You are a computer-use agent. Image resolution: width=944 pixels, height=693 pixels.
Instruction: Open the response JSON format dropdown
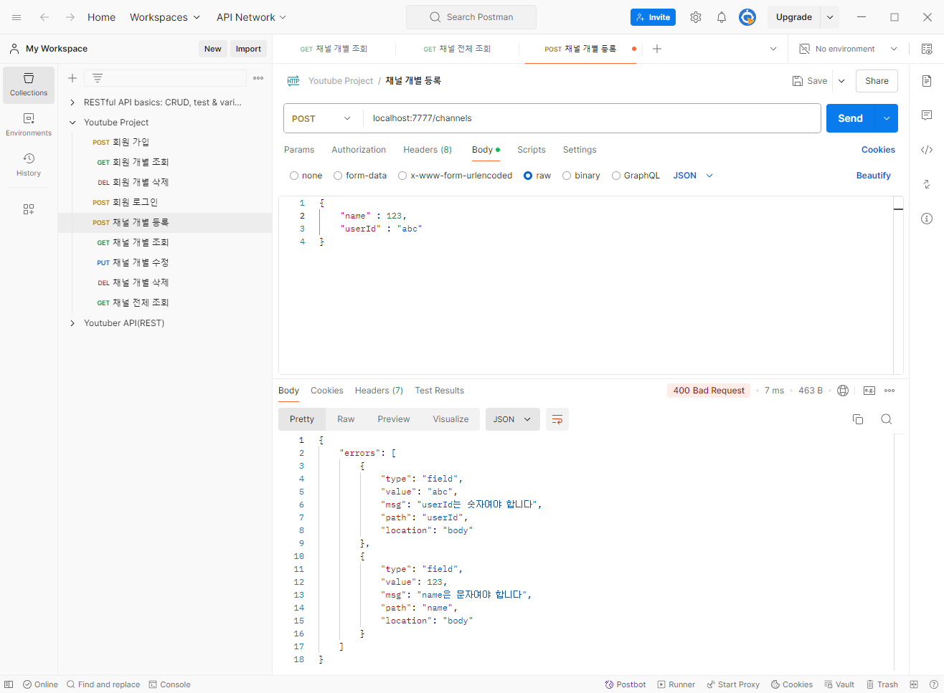click(512, 419)
